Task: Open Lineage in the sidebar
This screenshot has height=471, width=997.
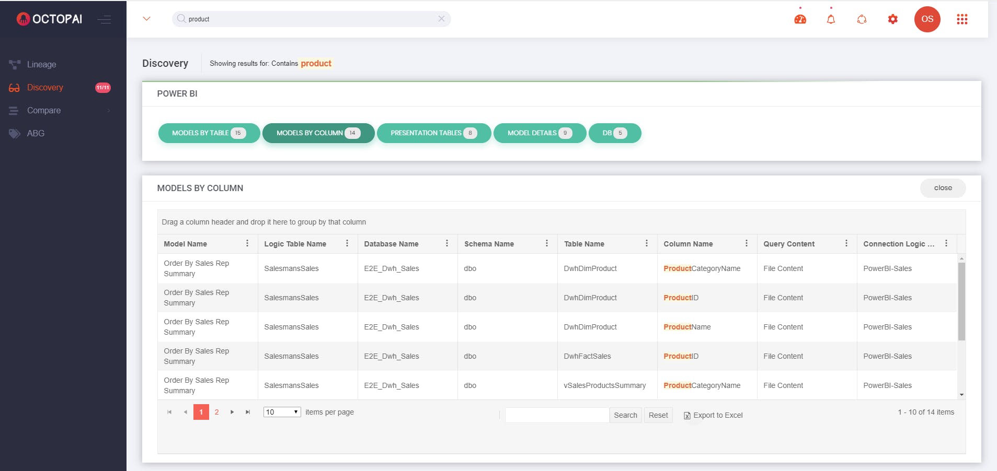Action: pyautogui.click(x=41, y=65)
